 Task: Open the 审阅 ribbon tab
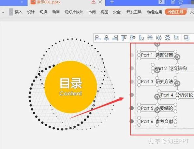pyautogui.click(x=92, y=12)
